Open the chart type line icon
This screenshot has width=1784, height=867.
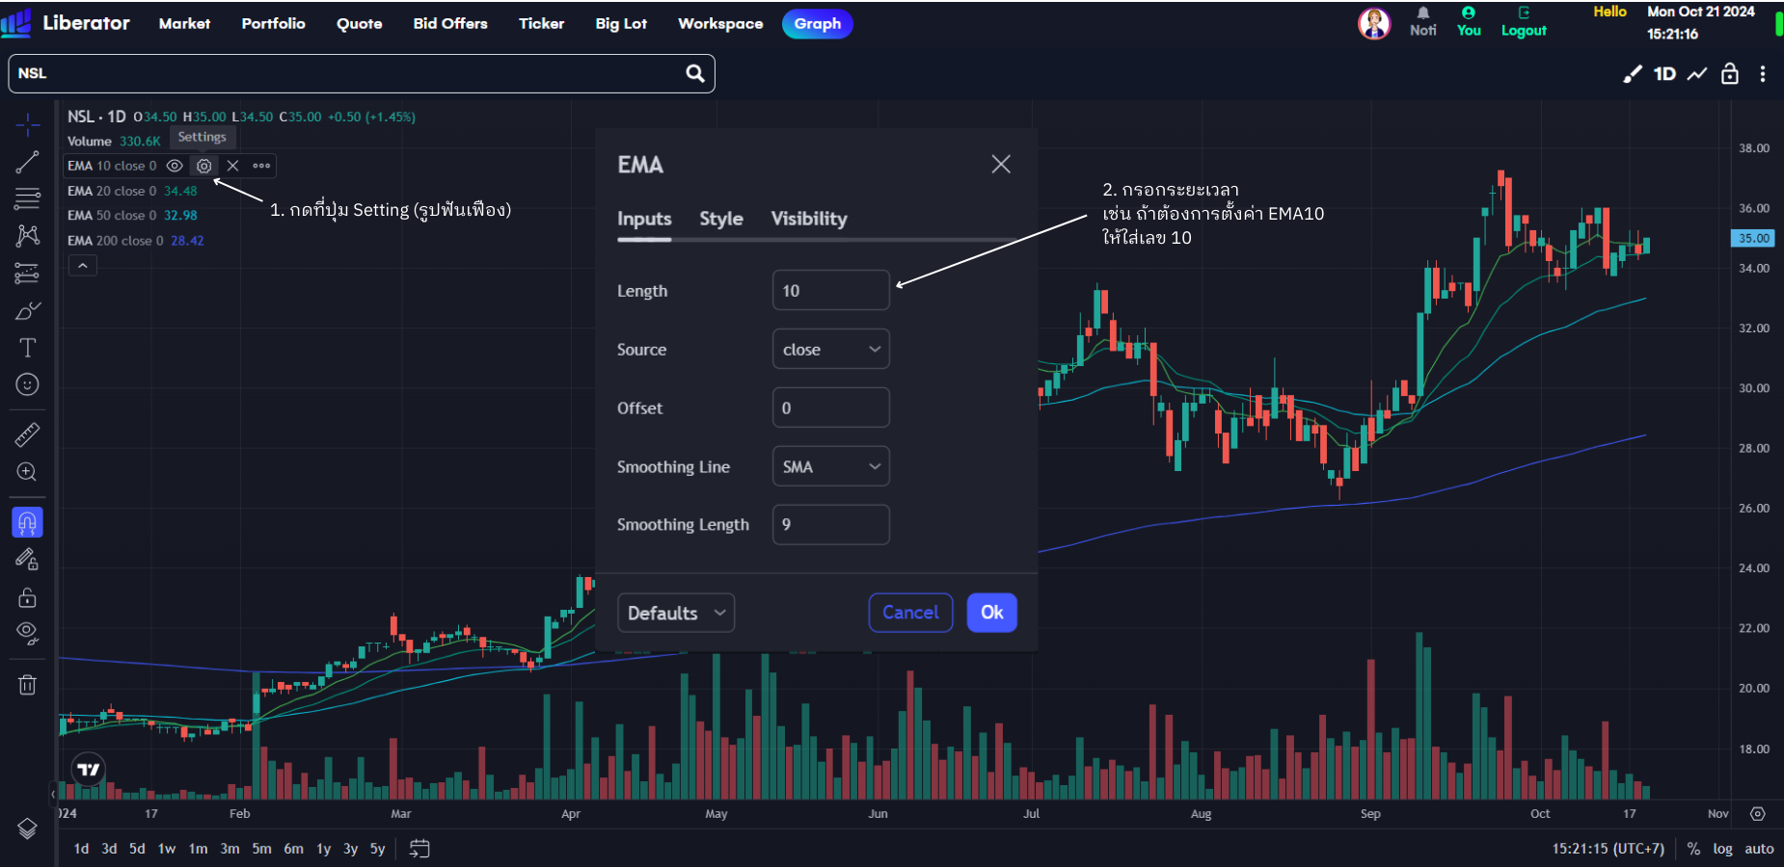[x=1697, y=73]
